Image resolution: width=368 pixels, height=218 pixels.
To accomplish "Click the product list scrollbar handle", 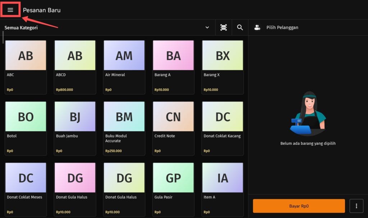I will pos(3,37).
